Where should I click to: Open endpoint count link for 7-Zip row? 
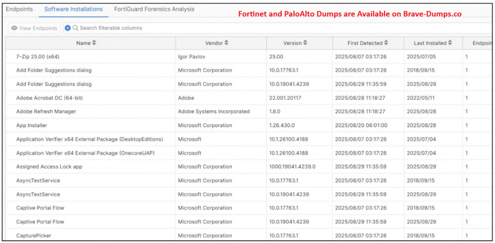[467, 57]
